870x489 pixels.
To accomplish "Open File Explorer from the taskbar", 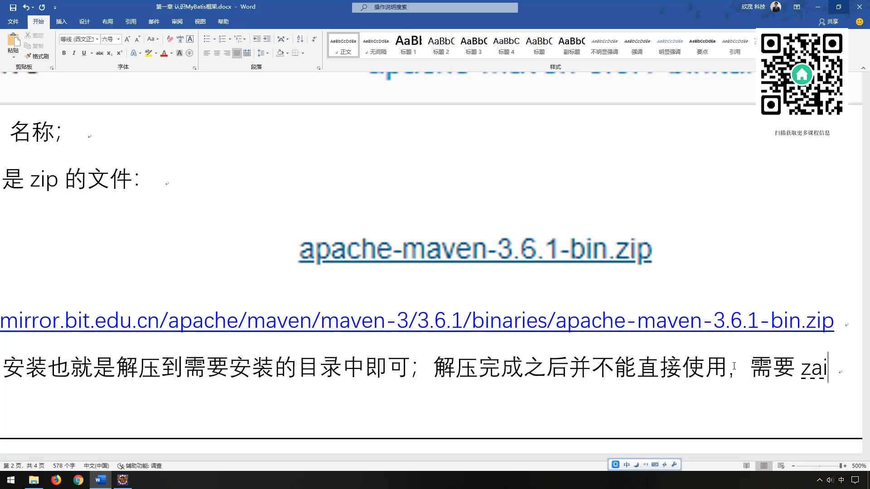I will [x=34, y=480].
